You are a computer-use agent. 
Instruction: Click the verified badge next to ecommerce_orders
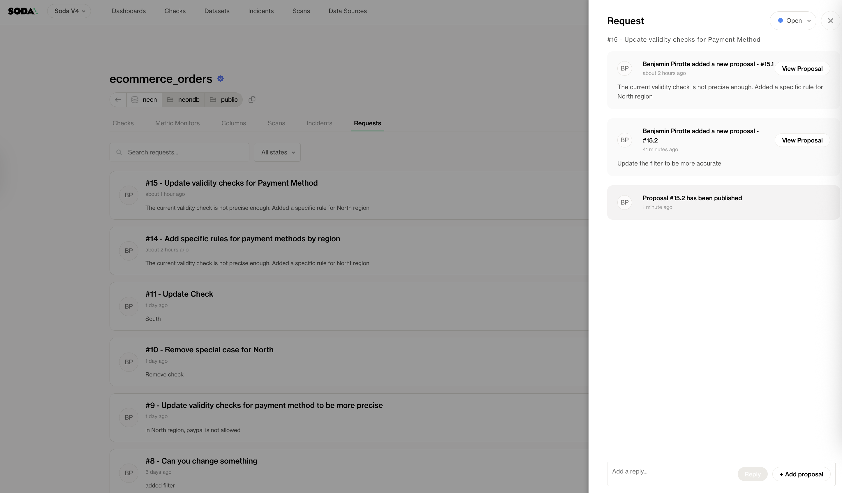click(x=221, y=79)
